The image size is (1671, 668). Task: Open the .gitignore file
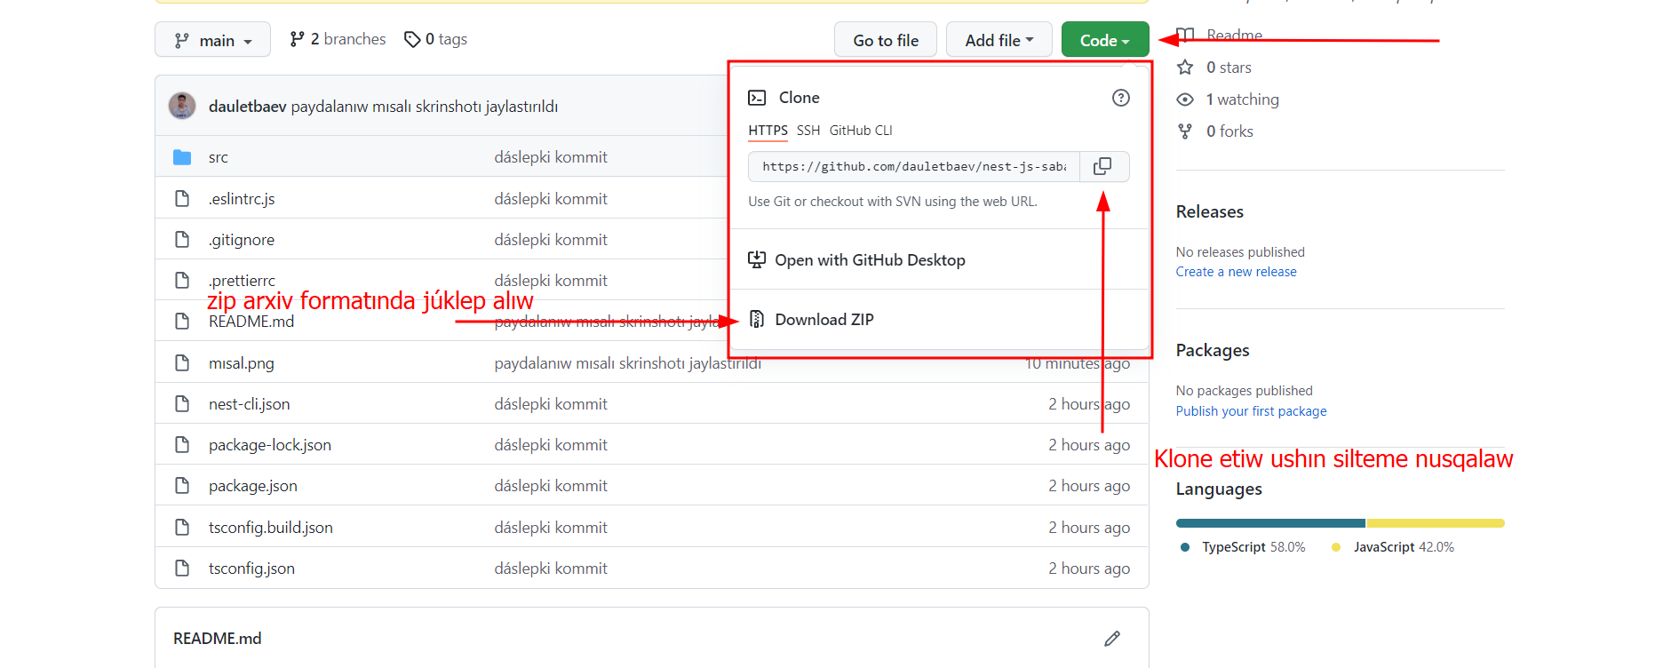coord(242,240)
